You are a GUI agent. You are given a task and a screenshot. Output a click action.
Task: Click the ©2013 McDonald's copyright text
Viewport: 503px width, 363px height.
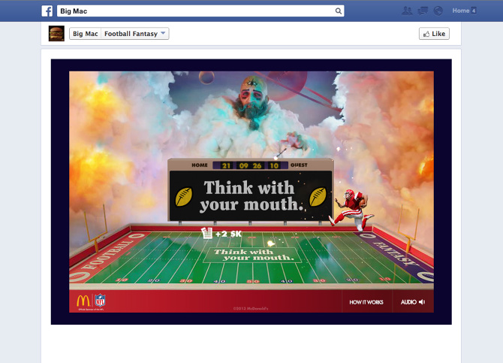coord(251,308)
